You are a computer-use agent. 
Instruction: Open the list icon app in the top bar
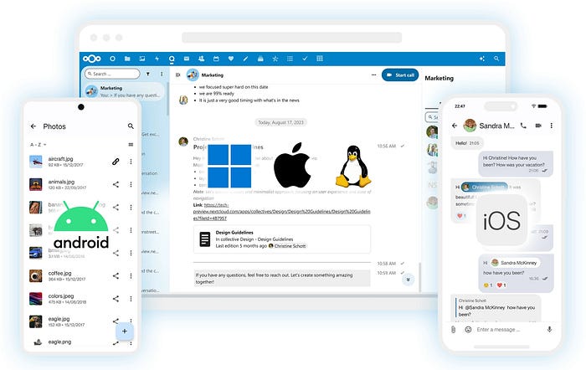[x=290, y=59]
